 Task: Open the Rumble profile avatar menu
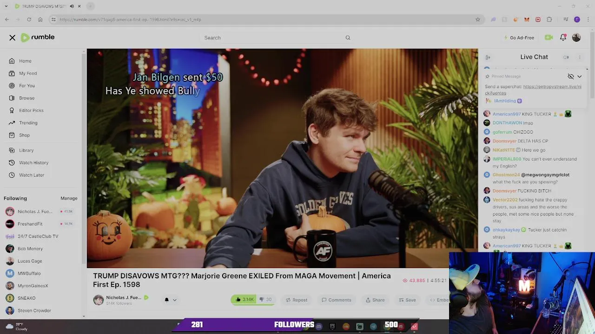[576, 38]
